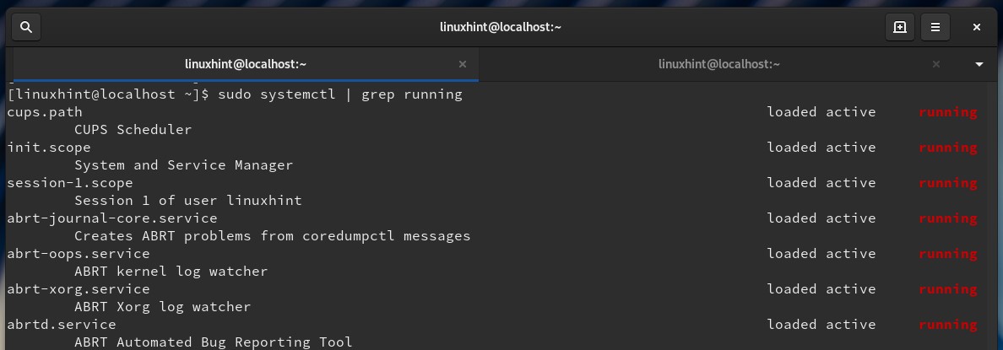
Task: Close the second linuxhint@localhost tab
Action: pos(935,64)
